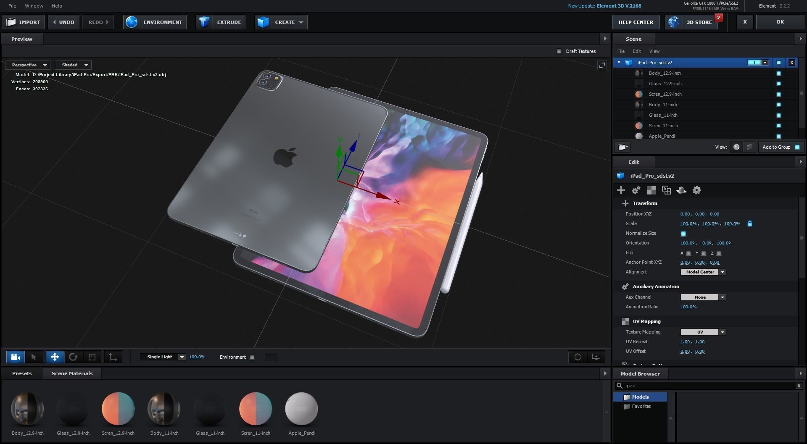Toggle the Environment checkbox in viewport bar

click(x=252, y=357)
